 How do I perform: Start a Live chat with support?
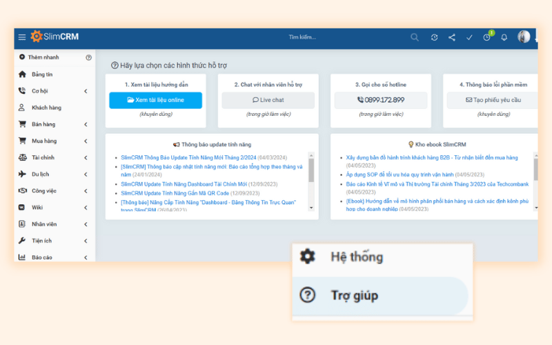tap(268, 100)
